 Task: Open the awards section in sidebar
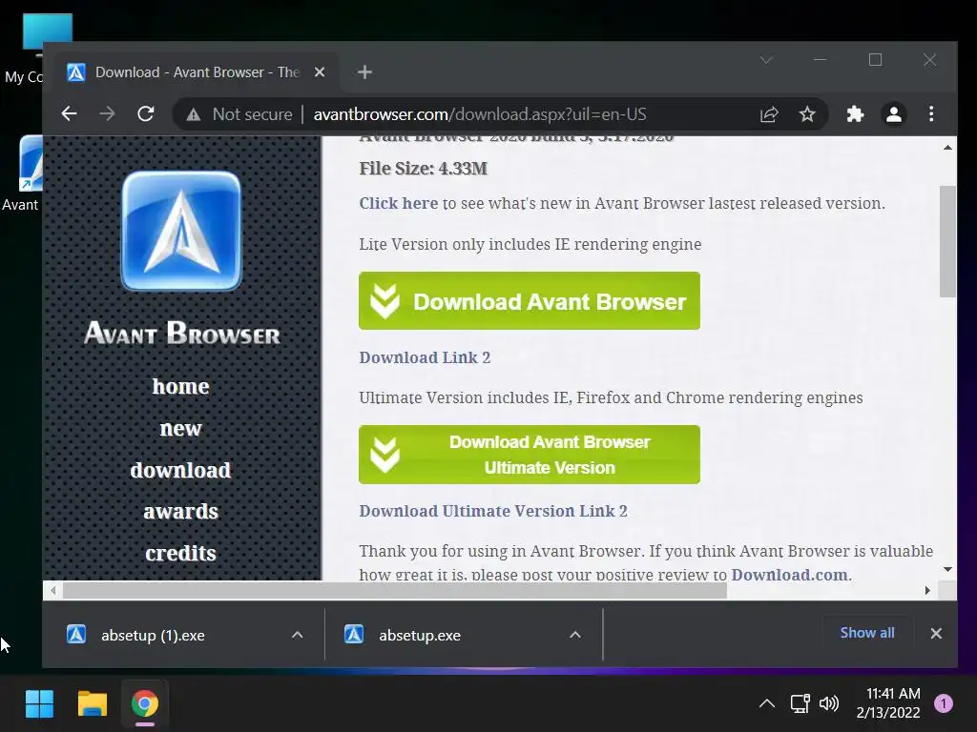coord(180,512)
